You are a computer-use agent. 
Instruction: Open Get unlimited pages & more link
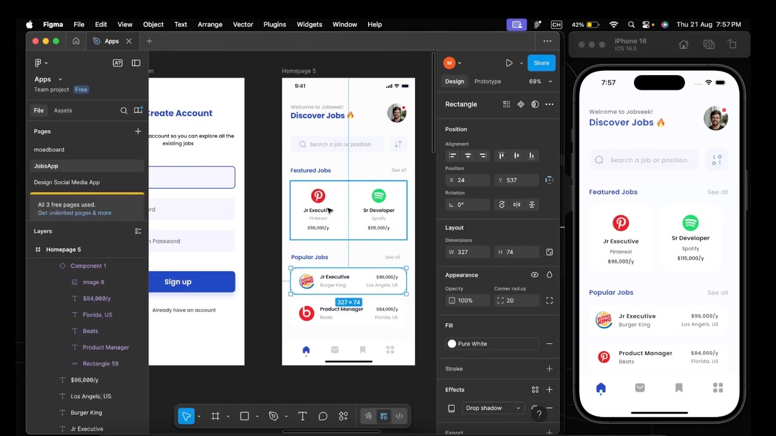tap(75, 213)
